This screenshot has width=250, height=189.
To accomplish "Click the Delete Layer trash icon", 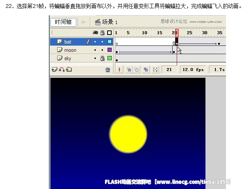I will click(108, 70).
